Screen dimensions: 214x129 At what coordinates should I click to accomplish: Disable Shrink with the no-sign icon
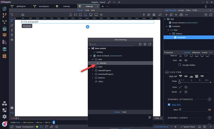point(186,92)
